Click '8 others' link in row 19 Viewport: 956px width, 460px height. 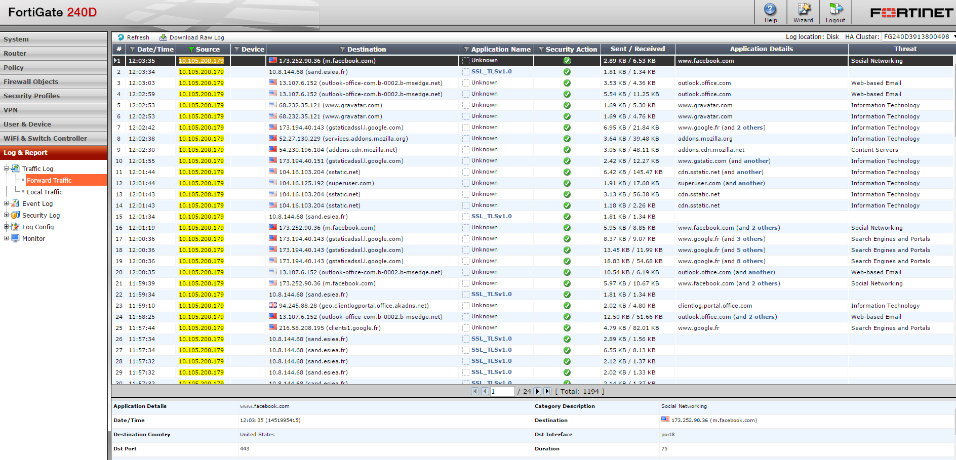(751, 261)
